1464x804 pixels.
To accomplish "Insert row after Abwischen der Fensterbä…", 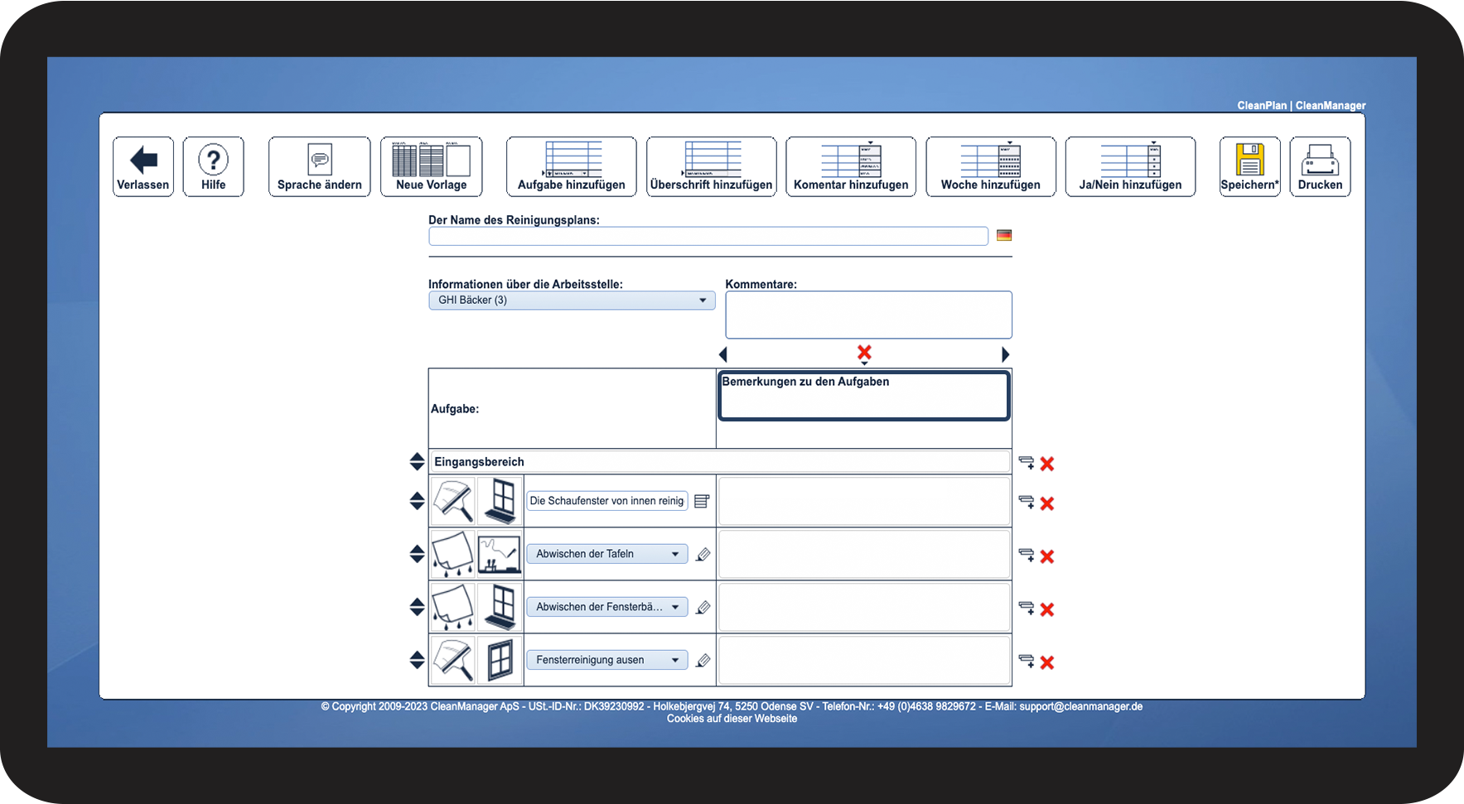I will (1027, 609).
